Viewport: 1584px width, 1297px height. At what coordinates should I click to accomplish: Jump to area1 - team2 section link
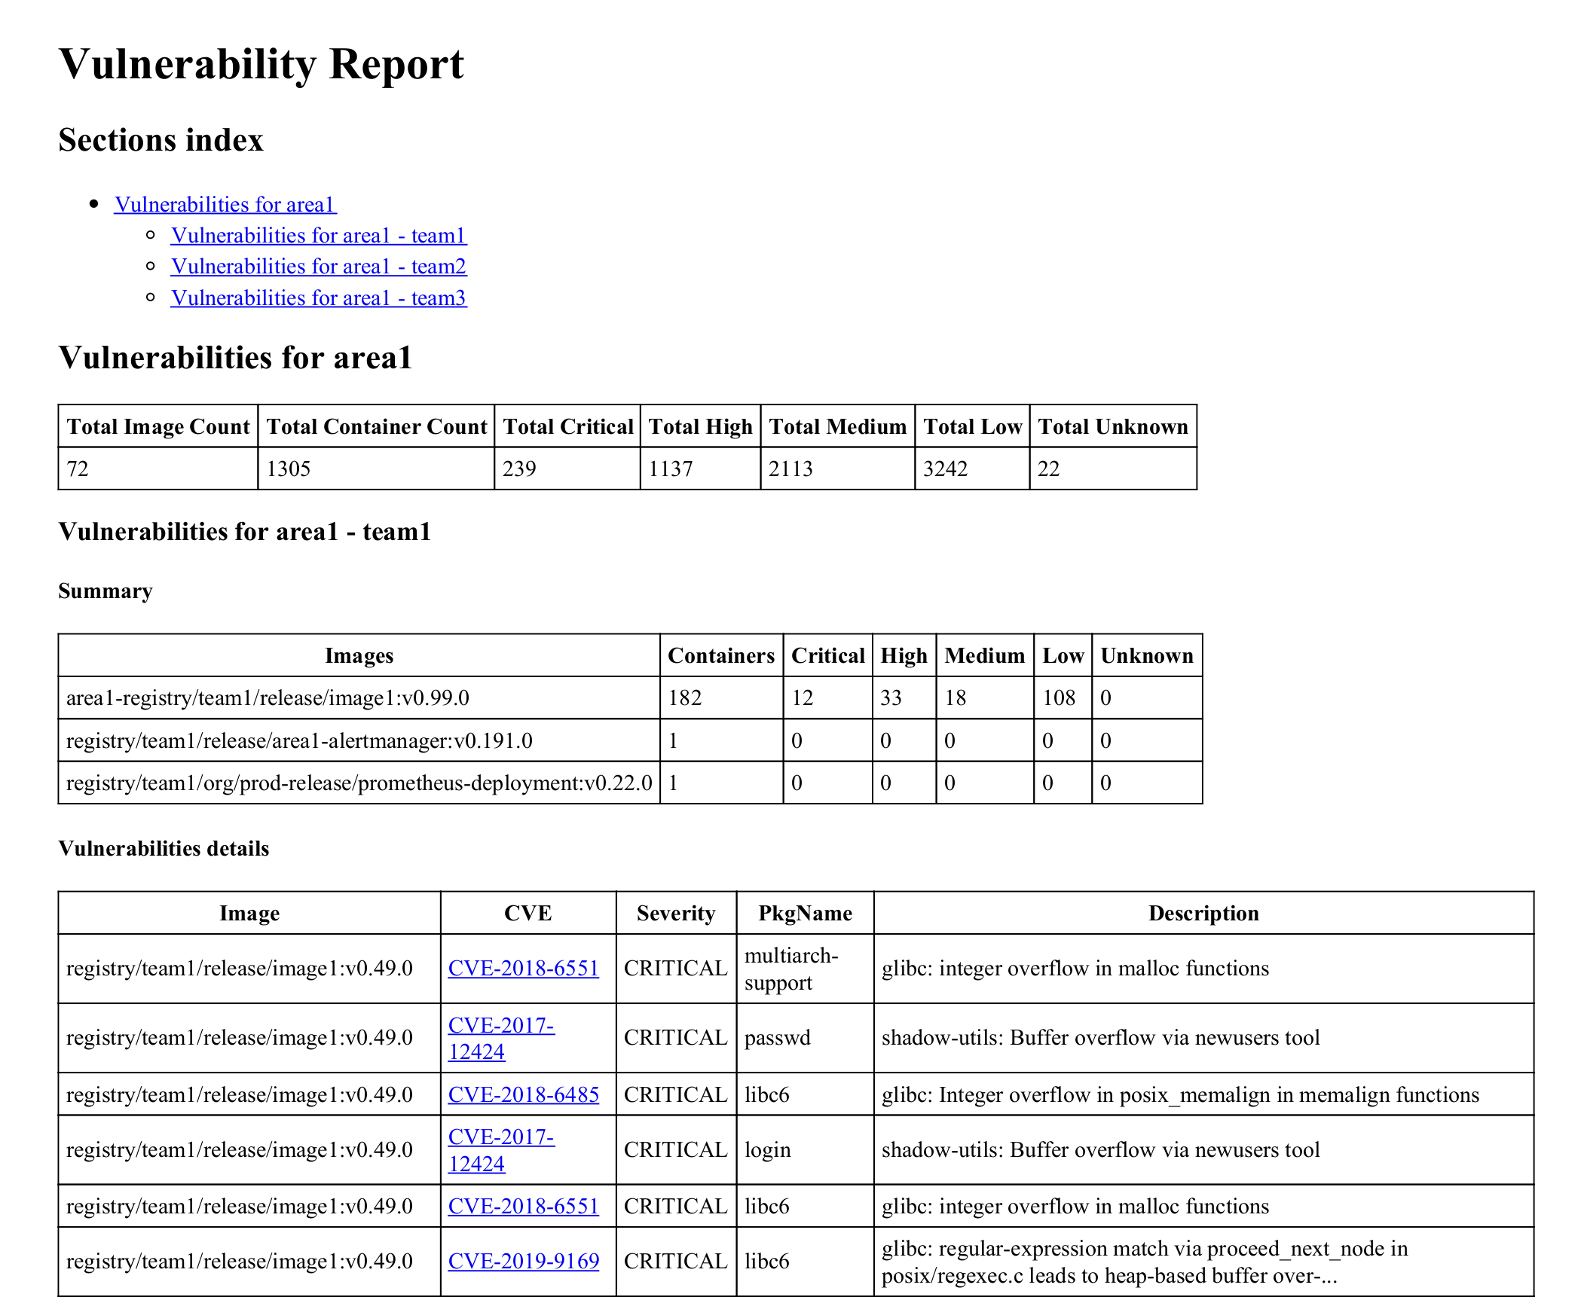tap(318, 266)
